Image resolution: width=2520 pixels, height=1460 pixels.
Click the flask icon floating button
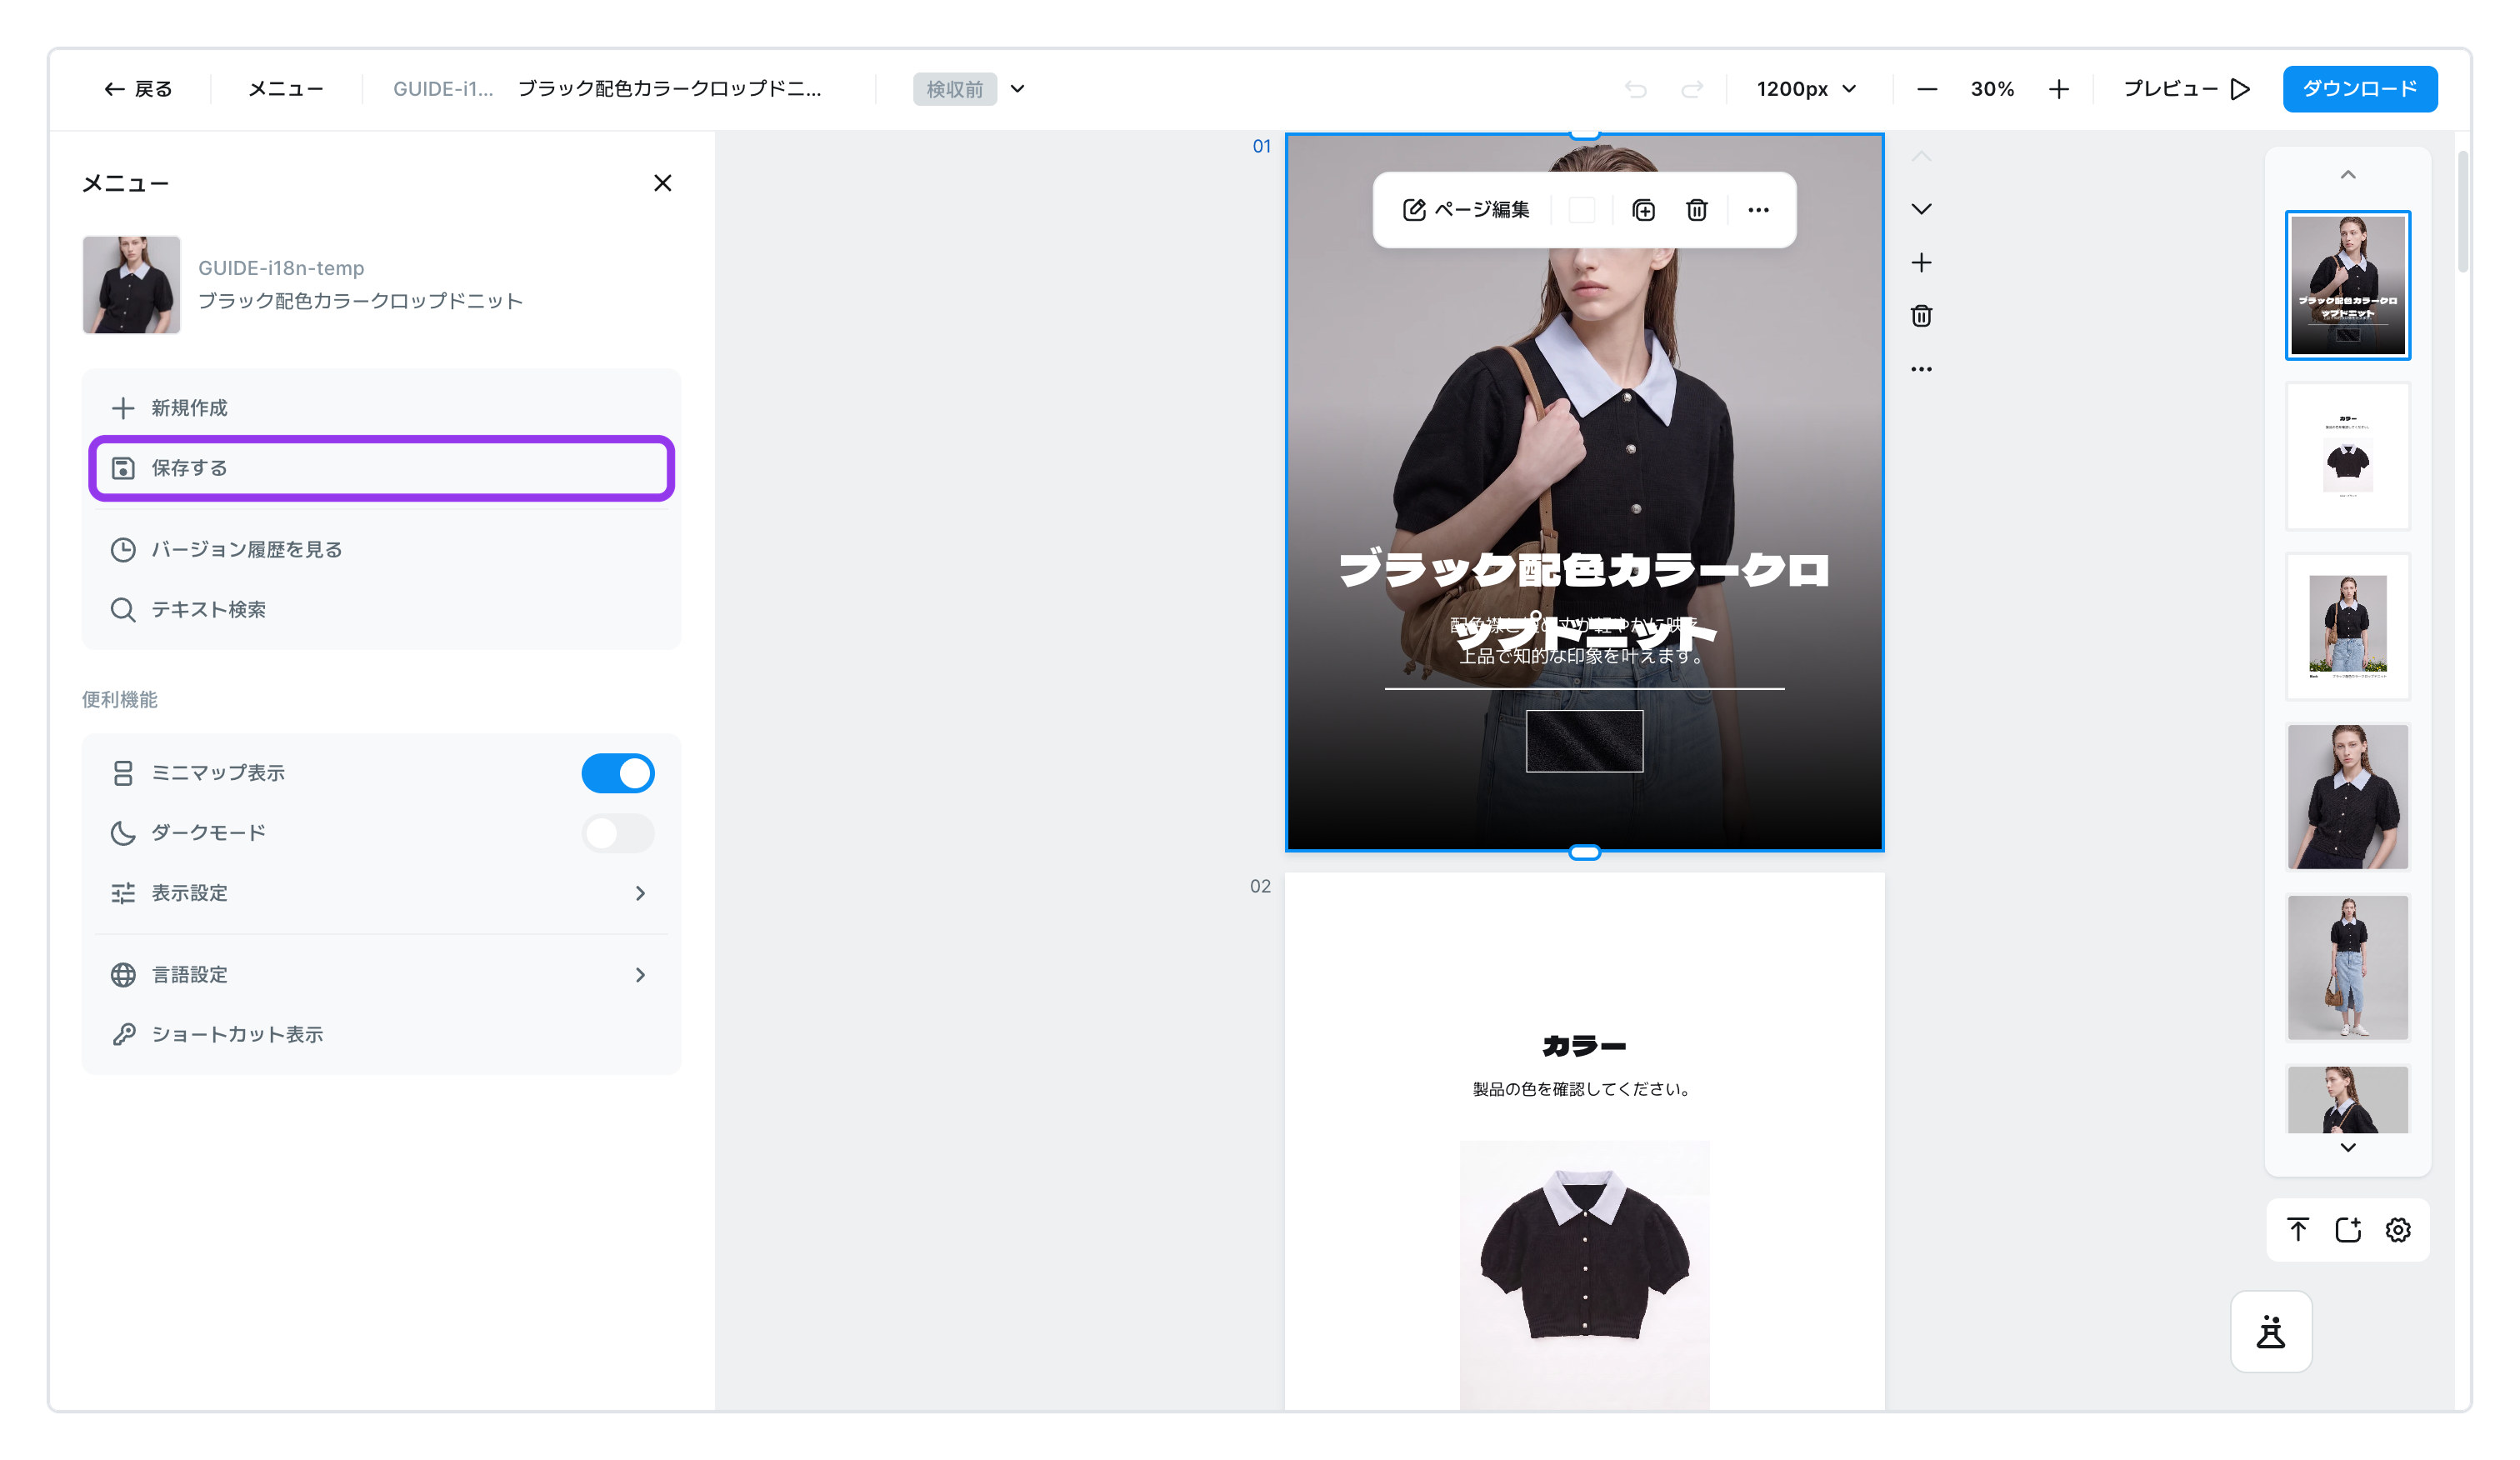click(x=2271, y=1332)
